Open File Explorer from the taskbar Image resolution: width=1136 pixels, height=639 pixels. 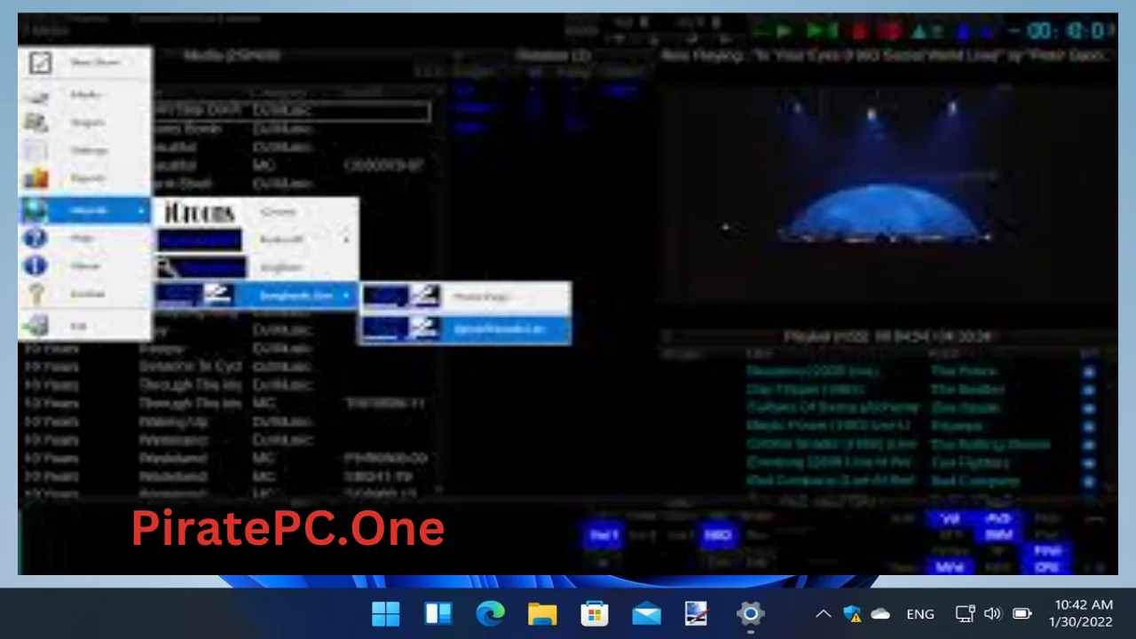pos(542,614)
